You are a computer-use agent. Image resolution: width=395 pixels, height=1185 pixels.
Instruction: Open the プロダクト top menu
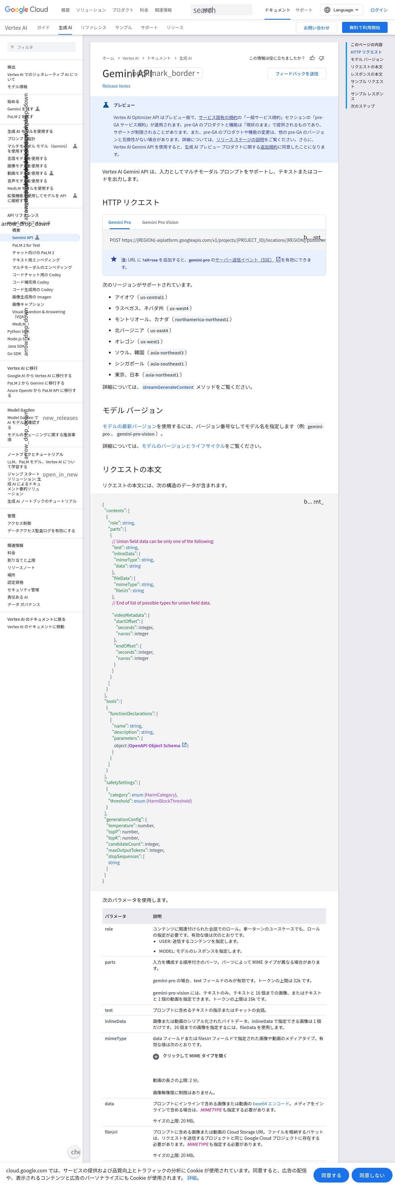[x=123, y=10]
